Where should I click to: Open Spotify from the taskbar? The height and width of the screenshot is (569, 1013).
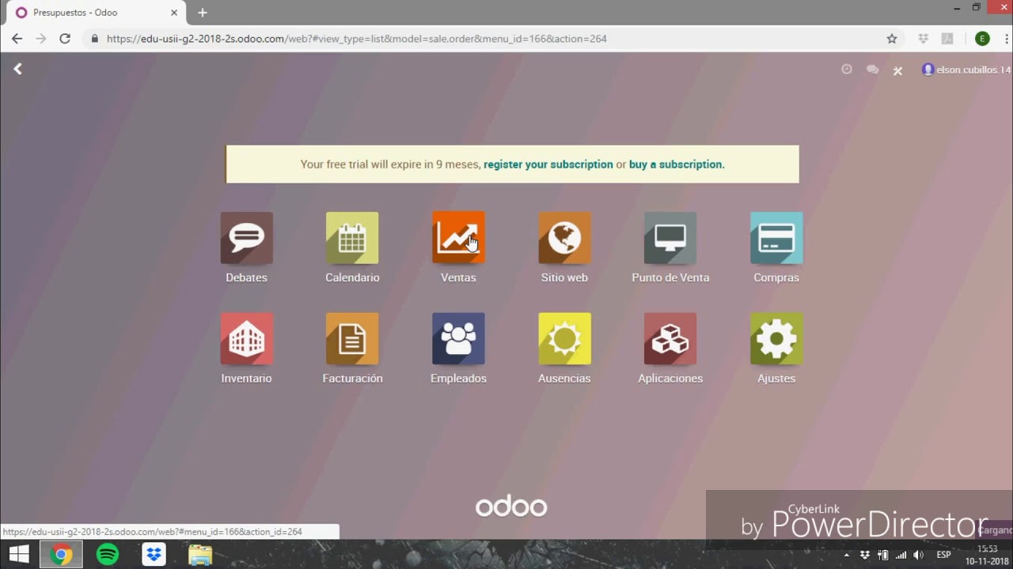click(108, 555)
